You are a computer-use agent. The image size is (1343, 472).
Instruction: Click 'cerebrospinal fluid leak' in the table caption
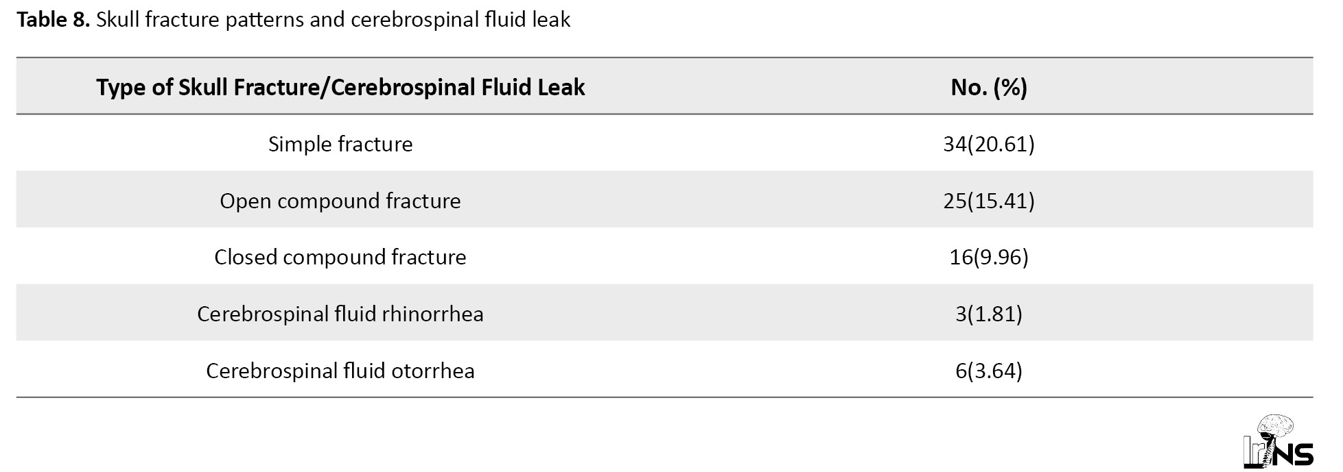pos(460,20)
